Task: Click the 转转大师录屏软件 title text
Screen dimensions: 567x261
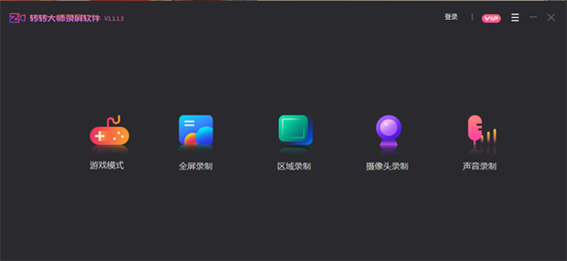Action: tap(65, 18)
